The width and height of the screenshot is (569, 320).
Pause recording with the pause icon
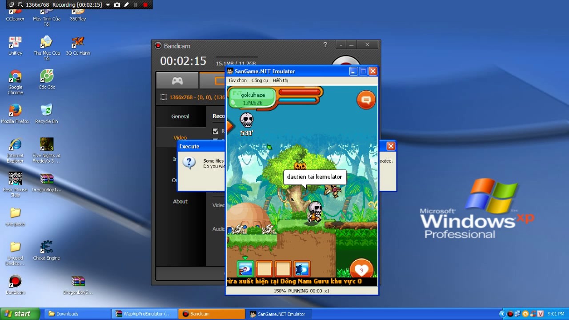pyautogui.click(x=136, y=4)
